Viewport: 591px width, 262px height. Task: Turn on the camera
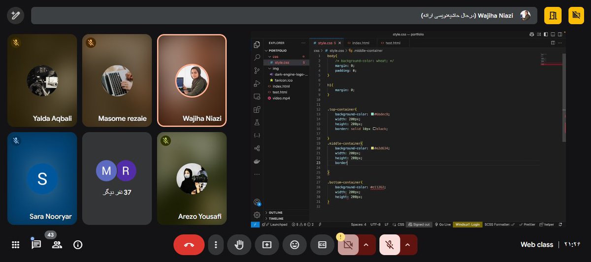[348, 245]
